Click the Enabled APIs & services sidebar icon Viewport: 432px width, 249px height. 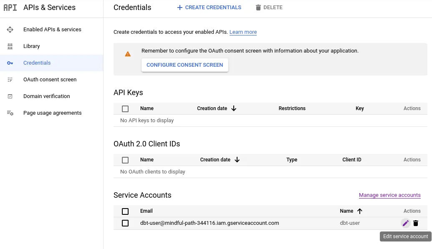(10, 30)
